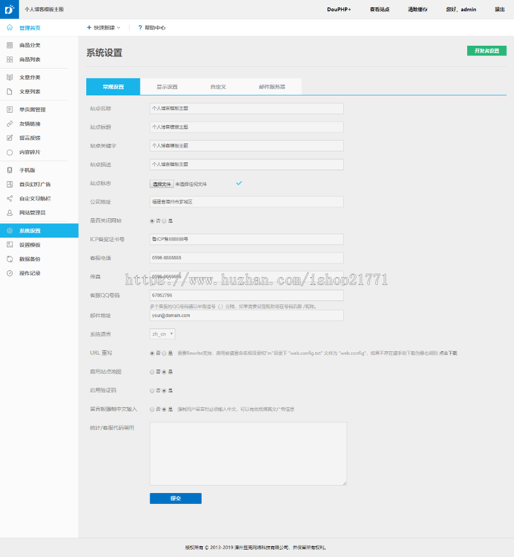This screenshot has height=557, width=514.
Task: Open 商品分类 in the sidebar
Action: [30, 45]
